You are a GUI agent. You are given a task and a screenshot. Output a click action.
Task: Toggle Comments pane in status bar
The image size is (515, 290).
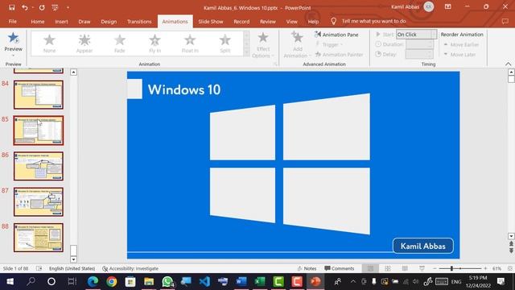(340, 268)
